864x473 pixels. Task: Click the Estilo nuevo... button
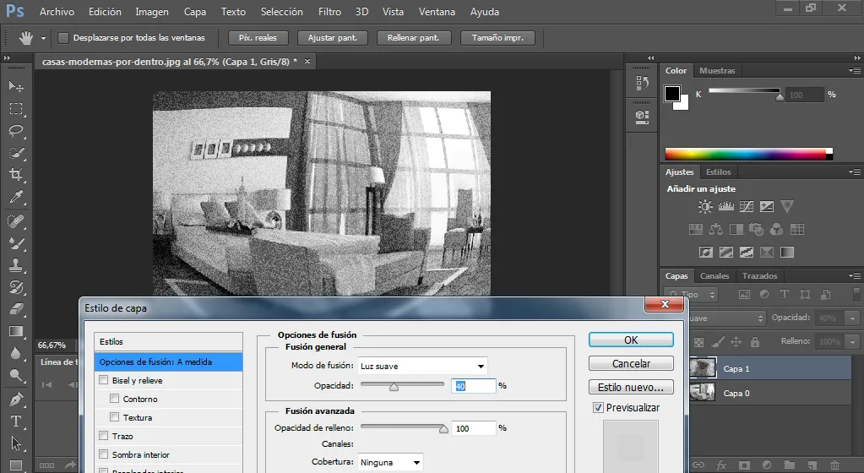click(x=631, y=388)
